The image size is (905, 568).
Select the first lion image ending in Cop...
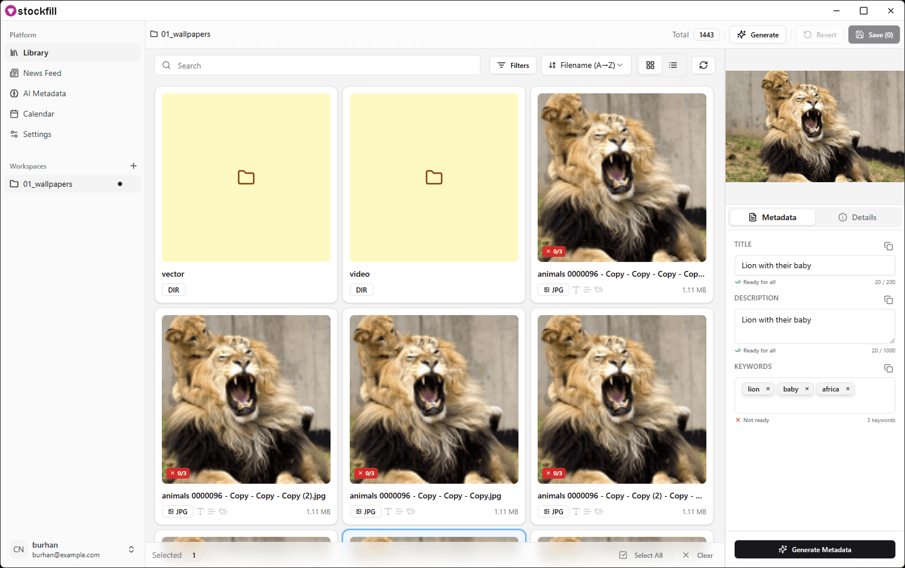pos(622,178)
